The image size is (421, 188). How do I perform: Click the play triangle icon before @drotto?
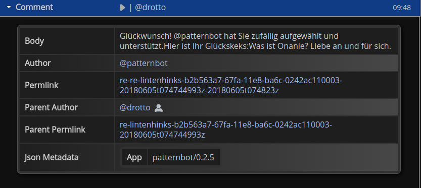122,8
